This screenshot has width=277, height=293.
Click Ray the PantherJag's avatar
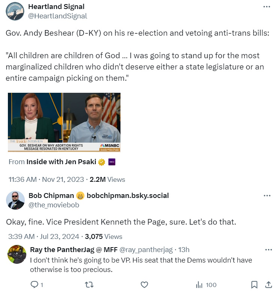point(17,255)
